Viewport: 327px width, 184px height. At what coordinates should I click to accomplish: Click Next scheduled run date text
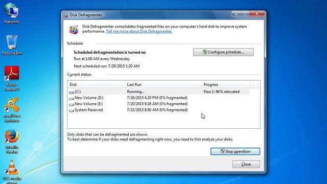(107, 66)
